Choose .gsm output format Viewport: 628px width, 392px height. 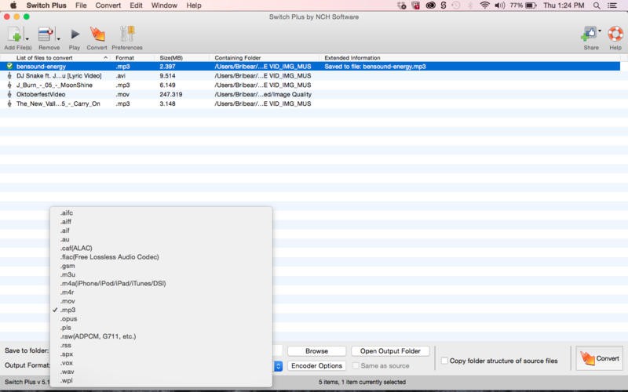(x=161, y=266)
